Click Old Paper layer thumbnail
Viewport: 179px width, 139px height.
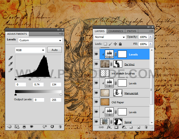tap(105, 102)
